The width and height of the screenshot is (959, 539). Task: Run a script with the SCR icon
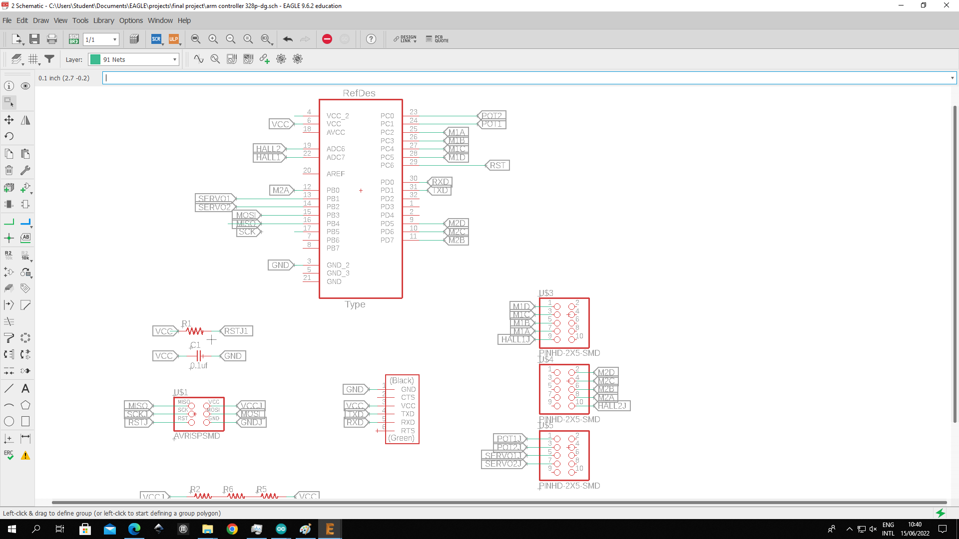156,39
